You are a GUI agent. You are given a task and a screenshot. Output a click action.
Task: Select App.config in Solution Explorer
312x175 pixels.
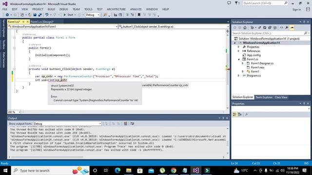point(253,55)
